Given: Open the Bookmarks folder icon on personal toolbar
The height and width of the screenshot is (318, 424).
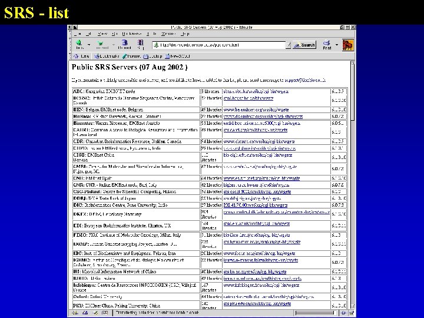Looking at the screenshot, I should 97,57.
